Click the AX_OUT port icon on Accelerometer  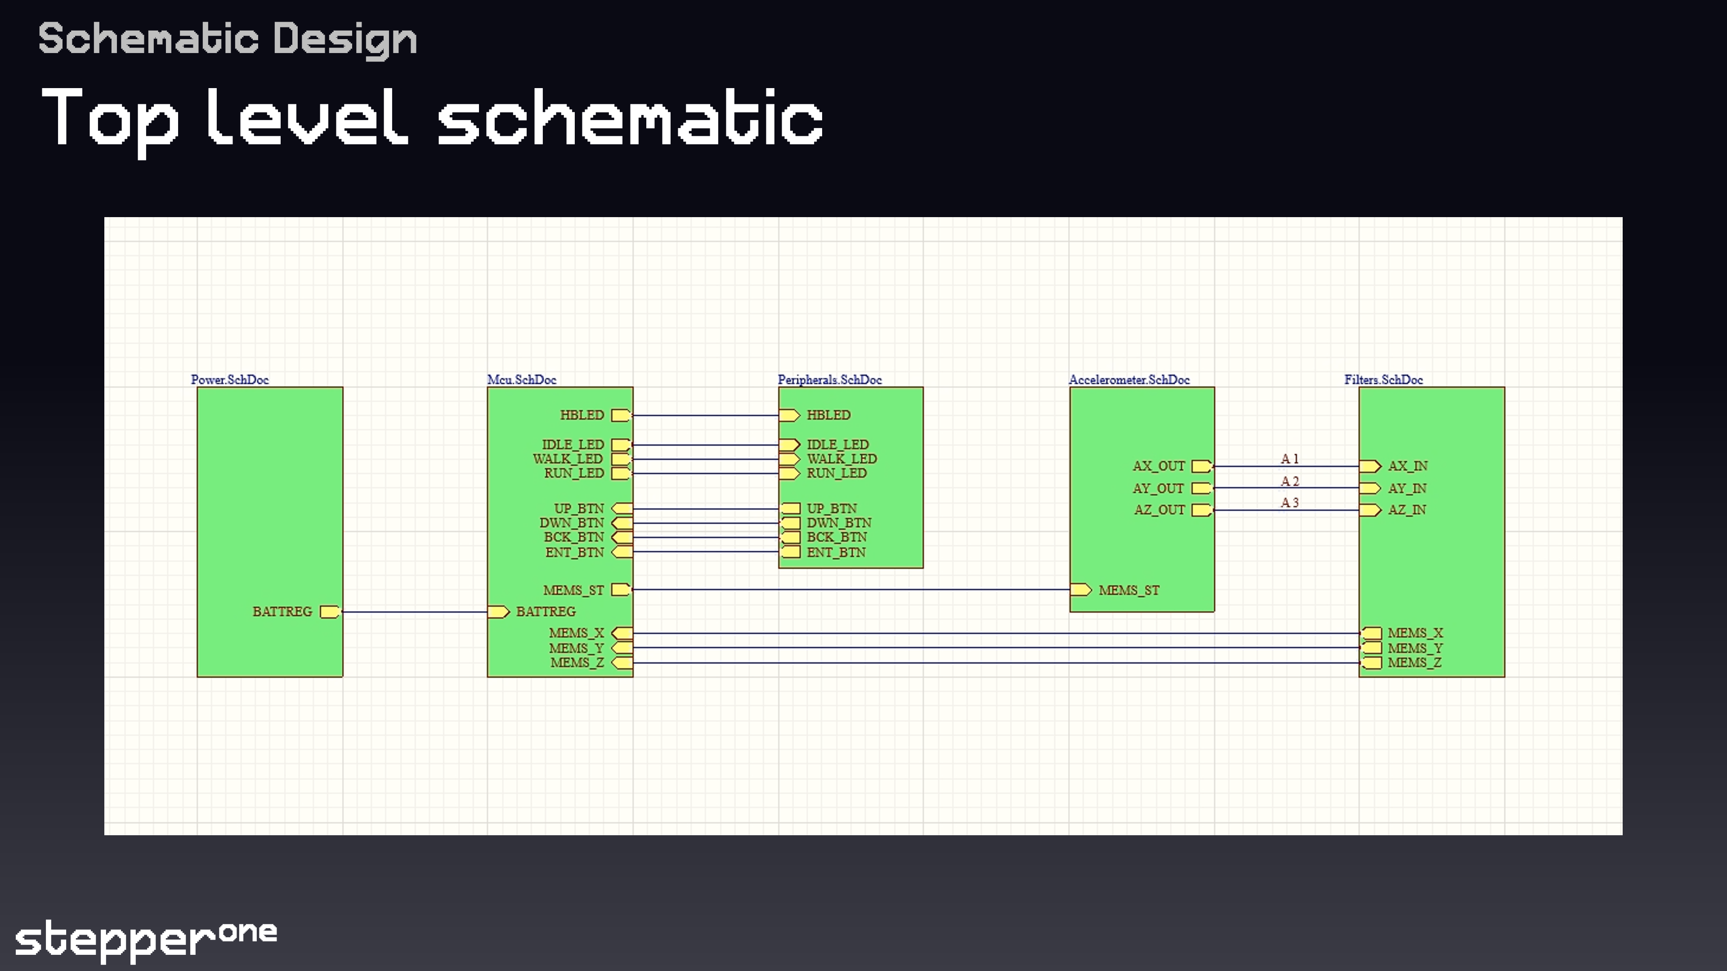[x=1201, y=467]
